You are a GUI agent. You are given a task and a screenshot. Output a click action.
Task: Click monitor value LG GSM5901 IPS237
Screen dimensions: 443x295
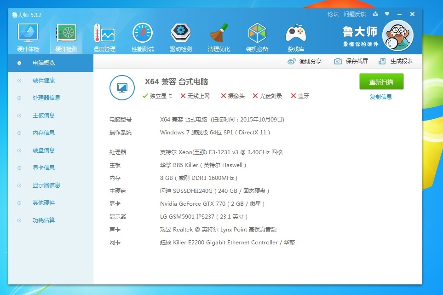[204, 217]
